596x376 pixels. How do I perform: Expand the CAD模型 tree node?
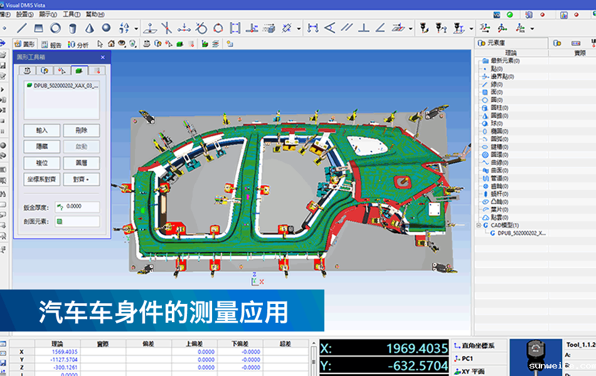point(478,225)
